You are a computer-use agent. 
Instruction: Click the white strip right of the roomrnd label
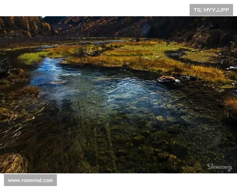click(x=146, y=181)
